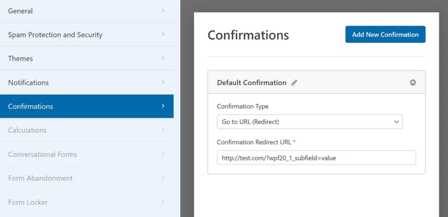Click the chevron on Spam Protection and Security
The width and height of the screenshot is (448, 217).
coord(163,34)
